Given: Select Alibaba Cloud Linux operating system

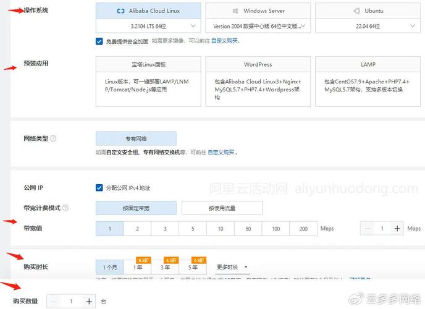Looking at the screenshot, I should pyautogui.click(x=148, y=11).
